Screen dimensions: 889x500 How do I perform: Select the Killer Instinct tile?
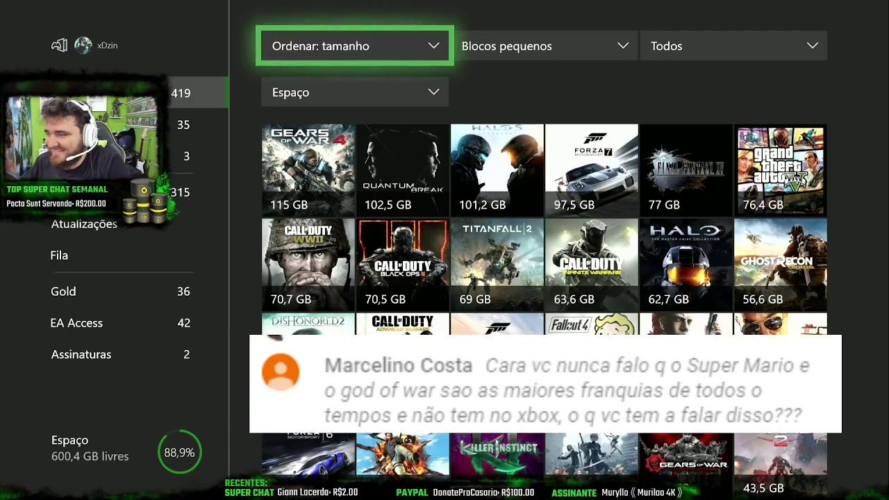[497, 454]
